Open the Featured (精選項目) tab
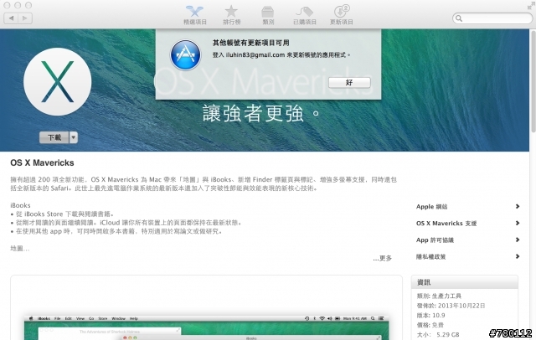This screenshot has height=340, width=536. tap(195, 15)
